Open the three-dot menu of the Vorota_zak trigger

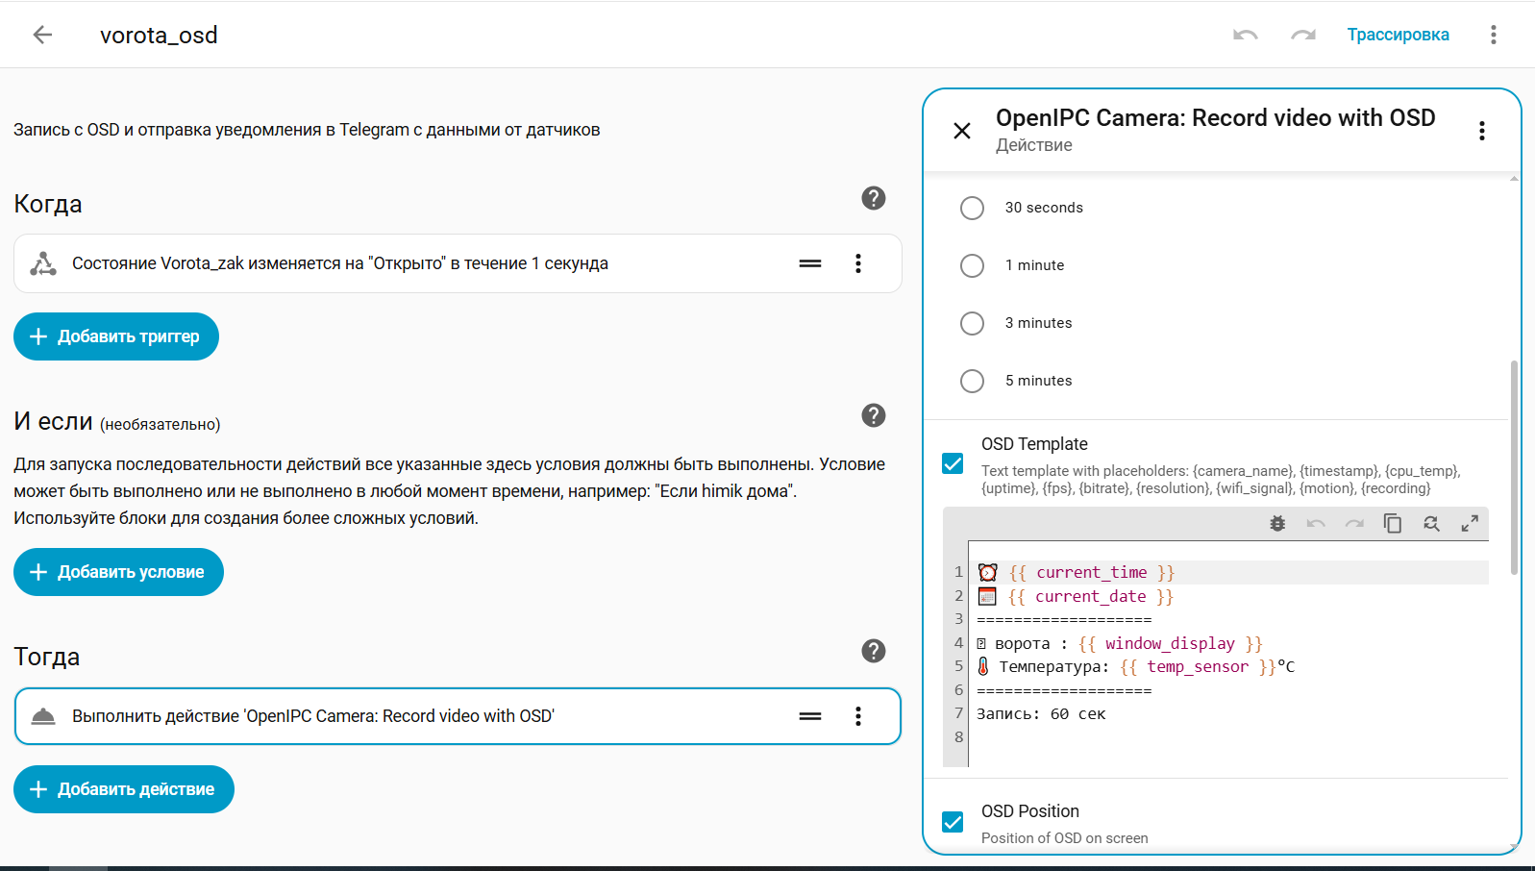(x=858, y=263)
